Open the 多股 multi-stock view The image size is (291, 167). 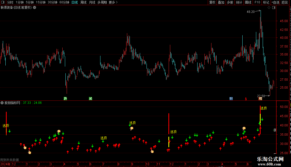[x=230, y=2]
